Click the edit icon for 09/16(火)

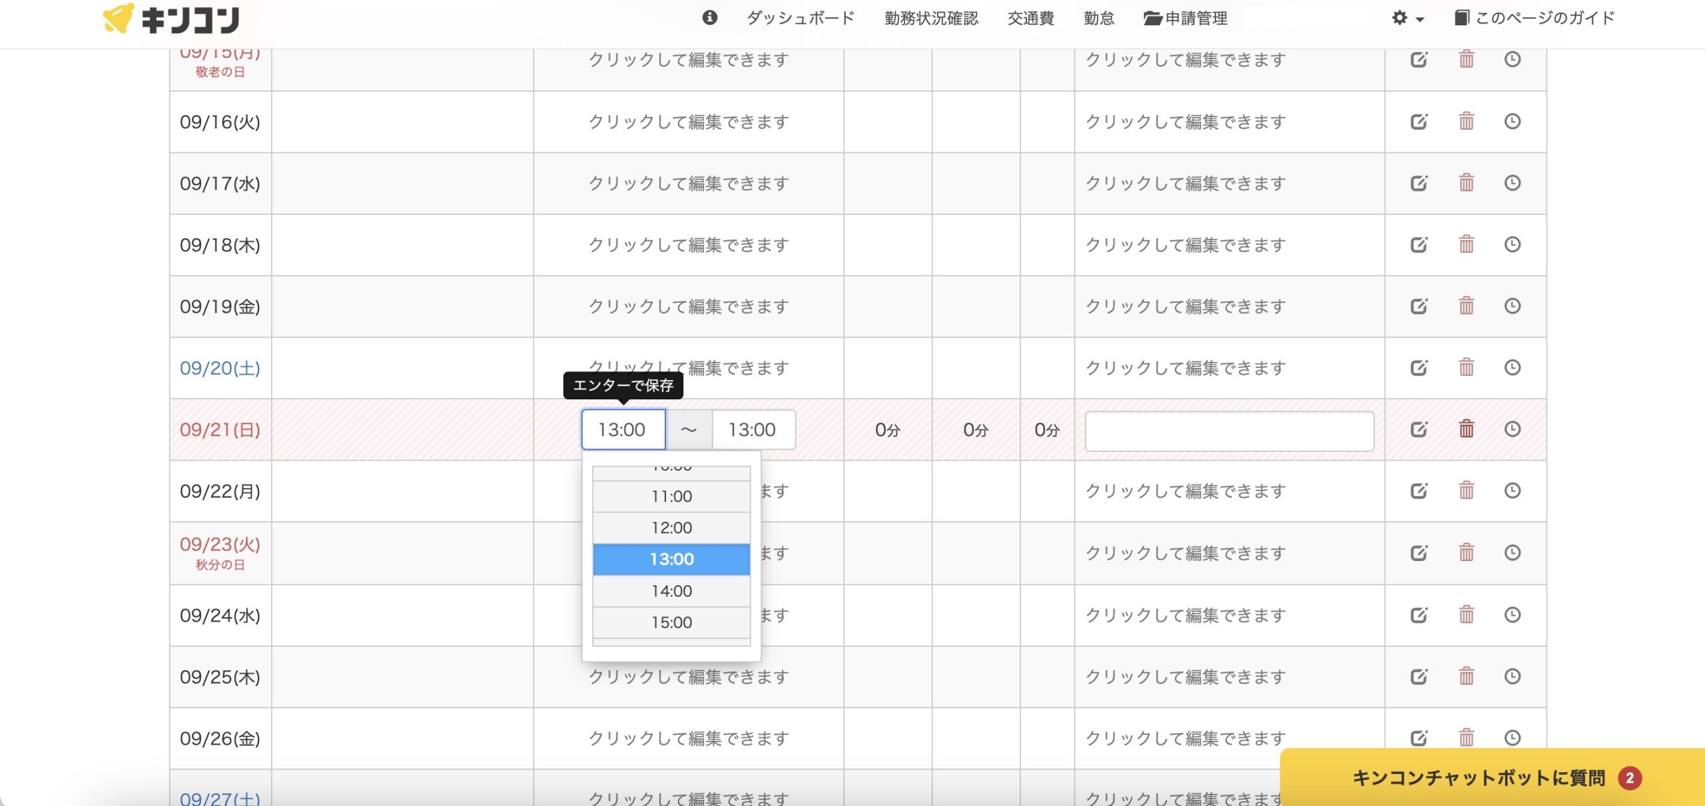point(1419,122)
